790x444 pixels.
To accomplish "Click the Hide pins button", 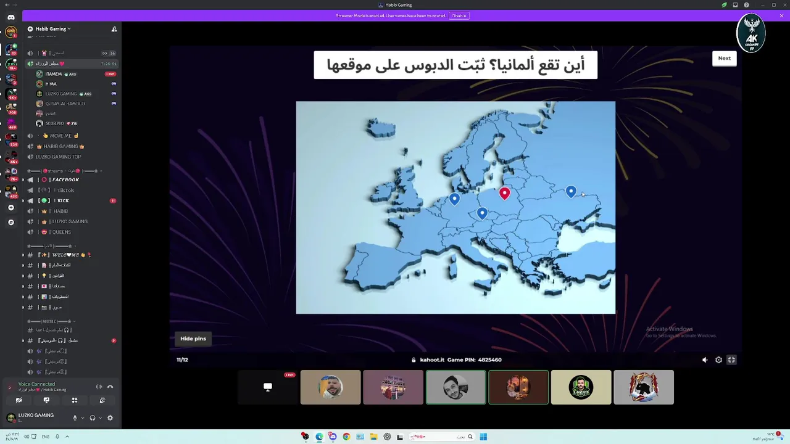I will [x=193, y=339].
